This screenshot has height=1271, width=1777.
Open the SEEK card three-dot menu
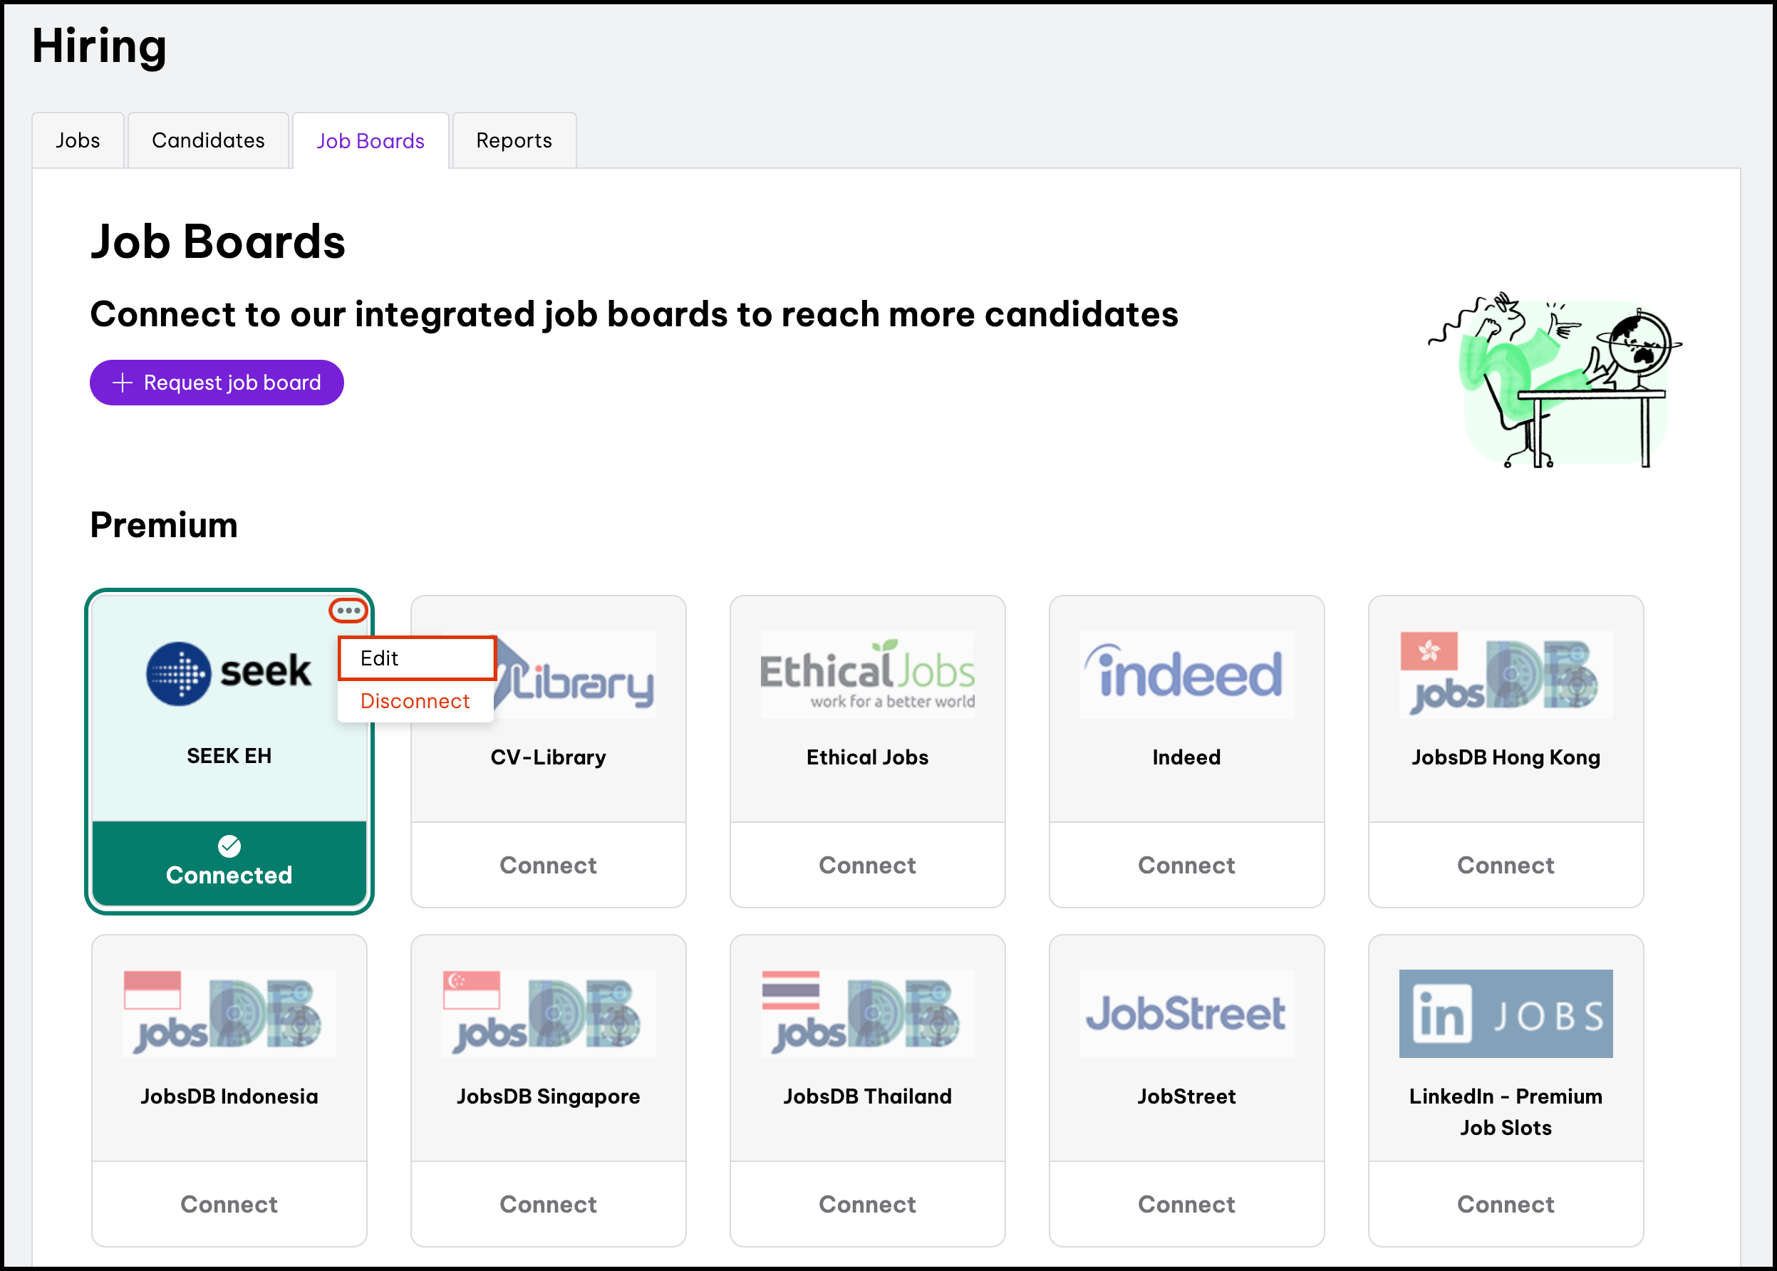(348, 611)
